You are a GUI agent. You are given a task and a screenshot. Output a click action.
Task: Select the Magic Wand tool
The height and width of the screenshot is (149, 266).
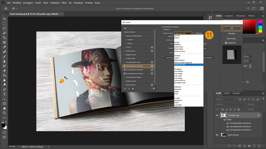[x=4, y=33]
